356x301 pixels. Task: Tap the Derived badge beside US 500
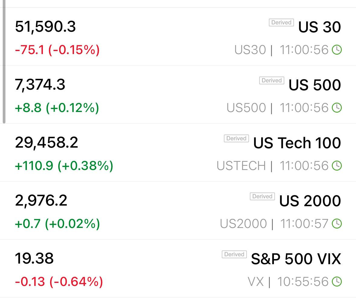pyautogui.click(x=271, y=80)
